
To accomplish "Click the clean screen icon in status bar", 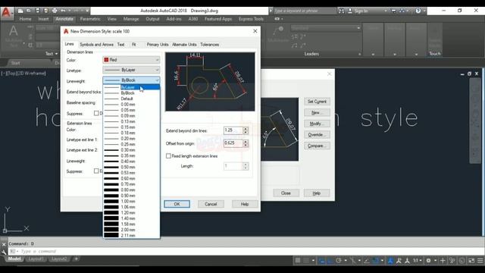I will coord(471,261).
